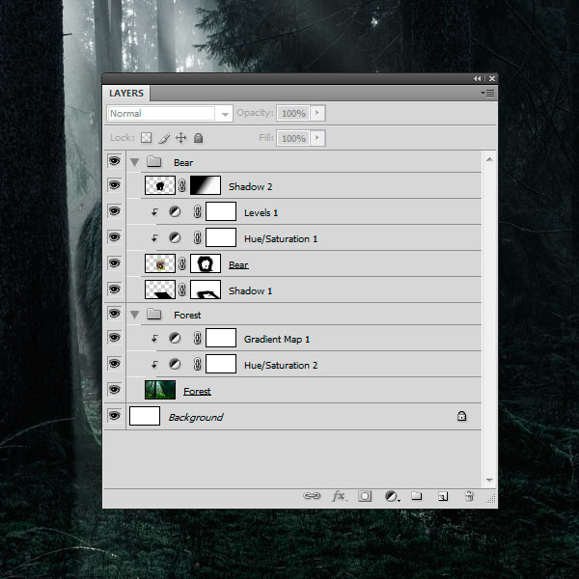Toggle visibility of Gradient Map 1
This screenshot has width=579, height=579.
(x=115, y=338)
